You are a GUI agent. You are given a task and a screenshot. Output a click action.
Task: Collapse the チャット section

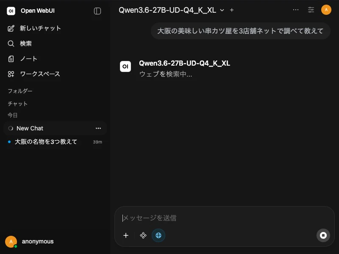point(18,104)
